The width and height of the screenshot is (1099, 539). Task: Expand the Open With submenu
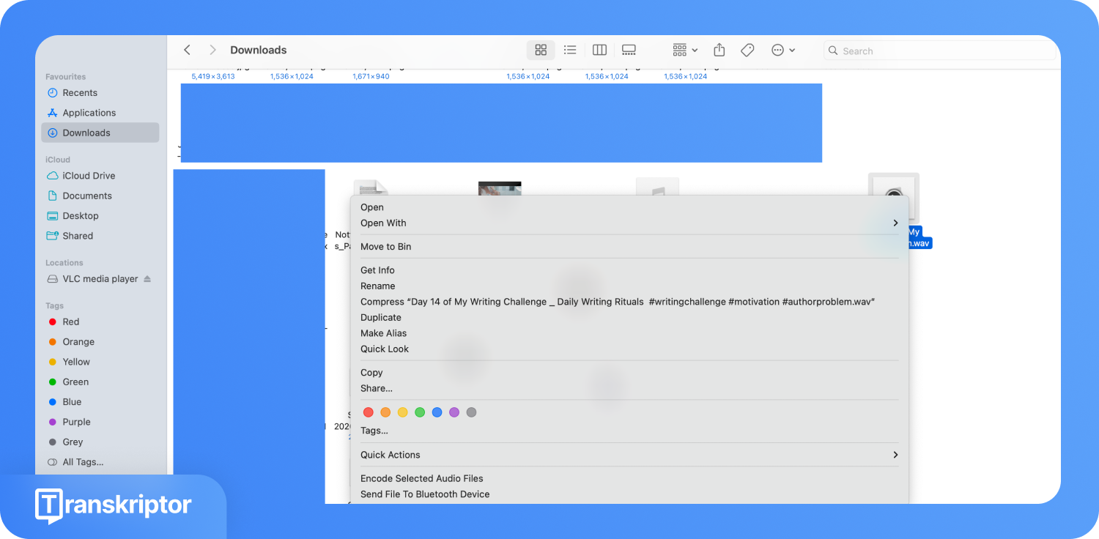(x=895, y=223)
